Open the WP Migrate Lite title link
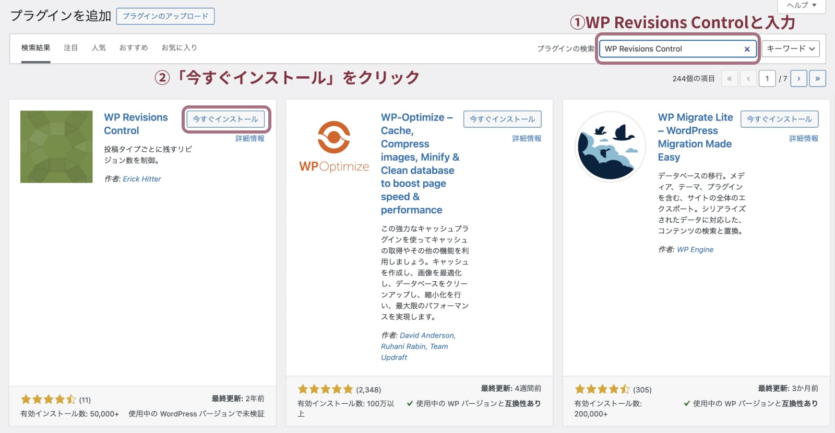Screen dimensions: 835x433 (x=695, y=137)
